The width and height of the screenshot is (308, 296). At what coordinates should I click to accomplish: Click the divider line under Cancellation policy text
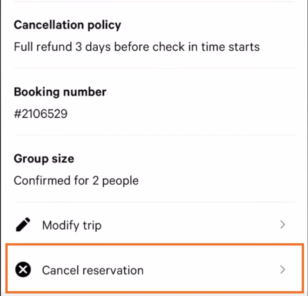(154, 68)
